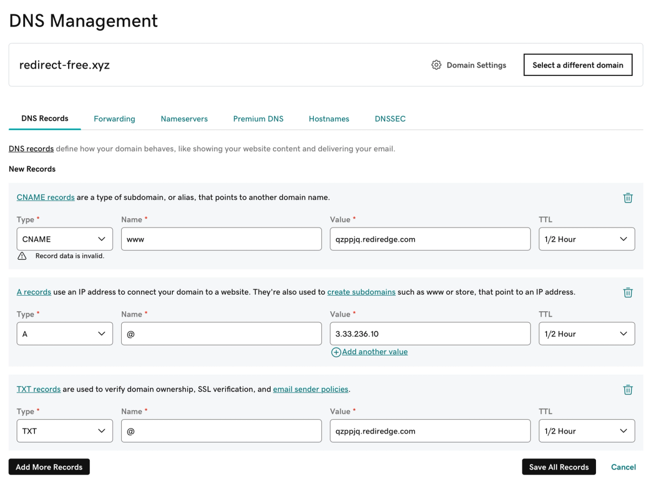The image size is (664, 485).
Task: Open the A record Type dropdown
Action: pyautogui.click(x=65, y=334)
